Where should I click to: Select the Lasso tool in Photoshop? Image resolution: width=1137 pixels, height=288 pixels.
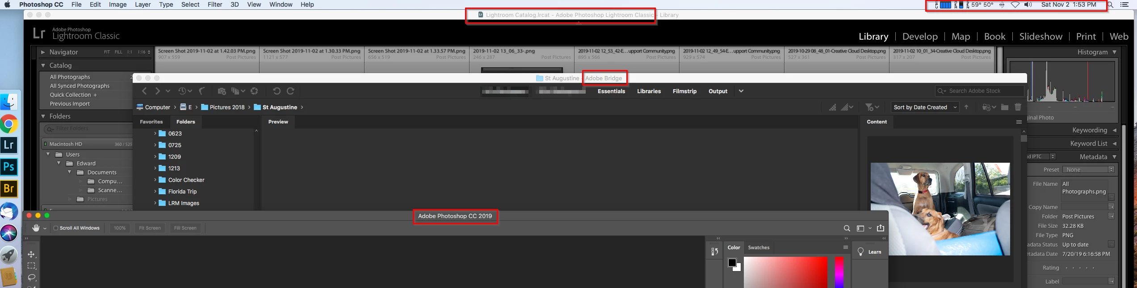pyautogui.click(x=31, y=277)
